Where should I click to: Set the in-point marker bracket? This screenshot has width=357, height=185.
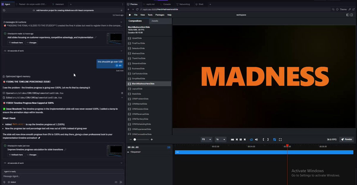point(264,140)
